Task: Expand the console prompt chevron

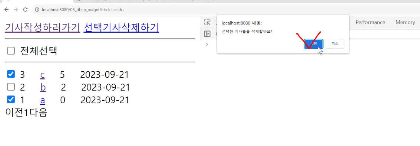Action: tap(207, 44)
